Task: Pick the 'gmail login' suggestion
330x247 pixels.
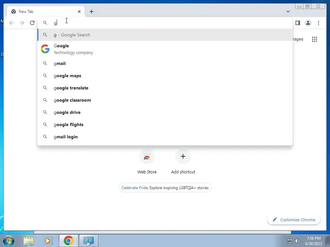Action: [165, 137]
